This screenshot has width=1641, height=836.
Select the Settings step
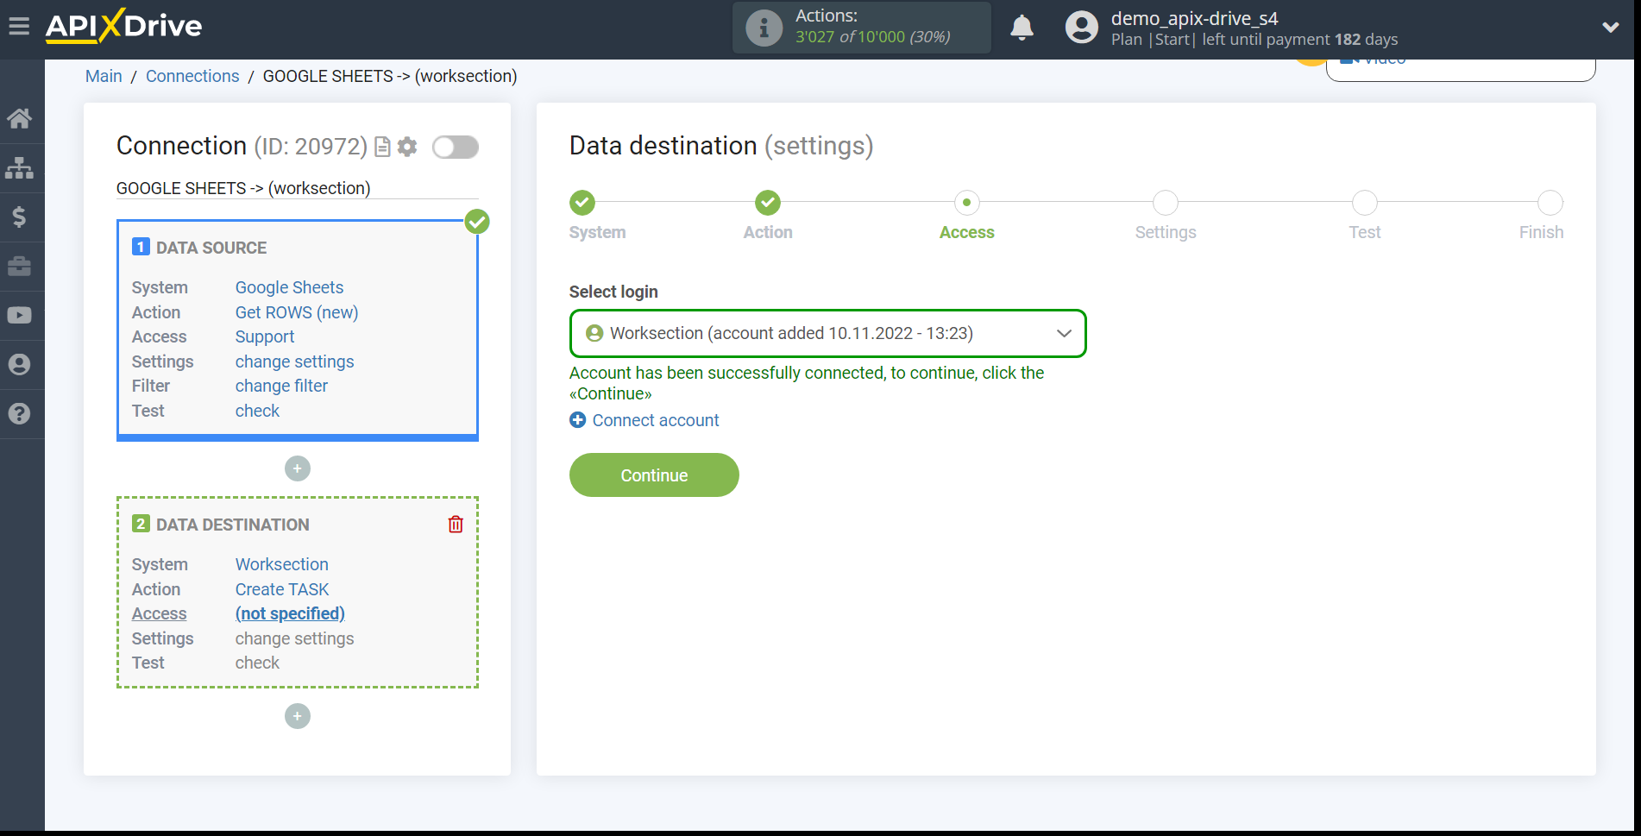tap(1166, 203)
